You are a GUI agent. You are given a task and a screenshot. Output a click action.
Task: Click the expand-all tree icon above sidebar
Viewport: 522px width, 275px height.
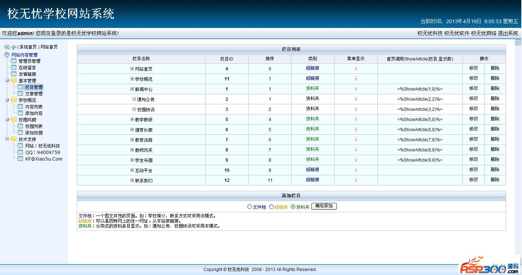click(x=7, y=47)
